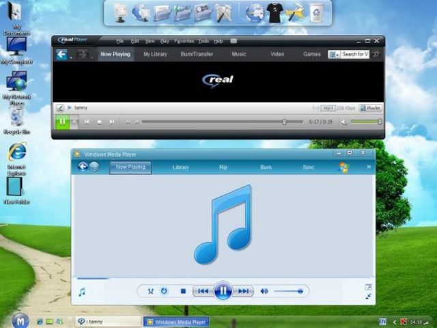Image resolution: width=437 pixels, height=328 pixels.
Task: Pause playback with RealPlayer's green pause button
Action: (62, 122)
